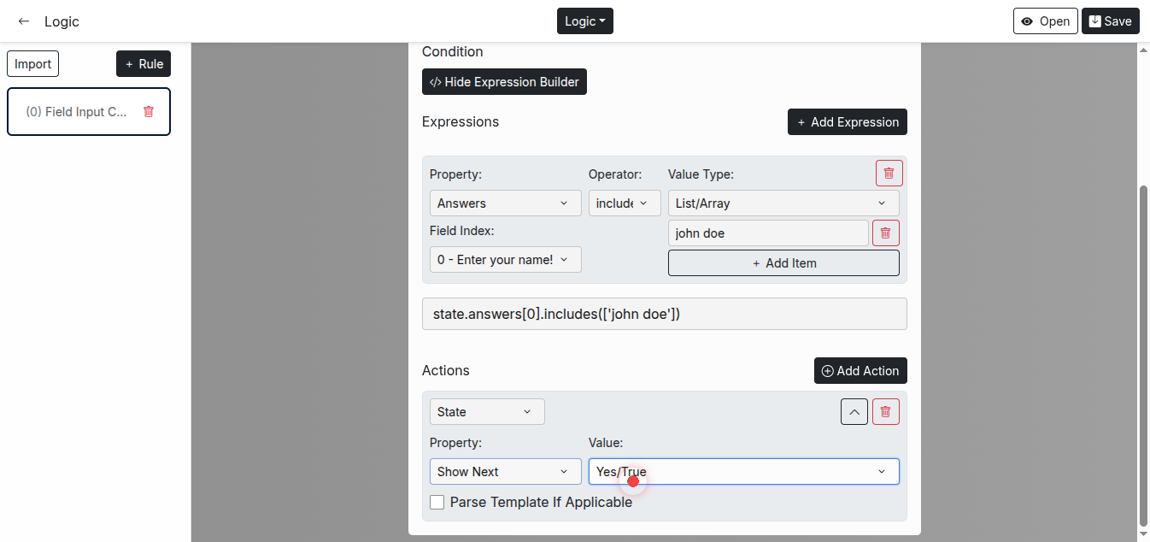Save the logic with Save button
Screen dimensions: 1150x542
(x=1110, y=21)
